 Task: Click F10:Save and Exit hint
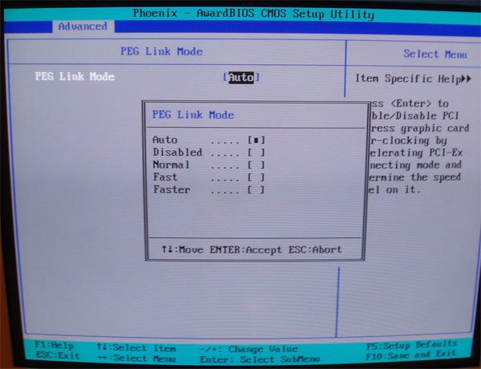(410, 355)
